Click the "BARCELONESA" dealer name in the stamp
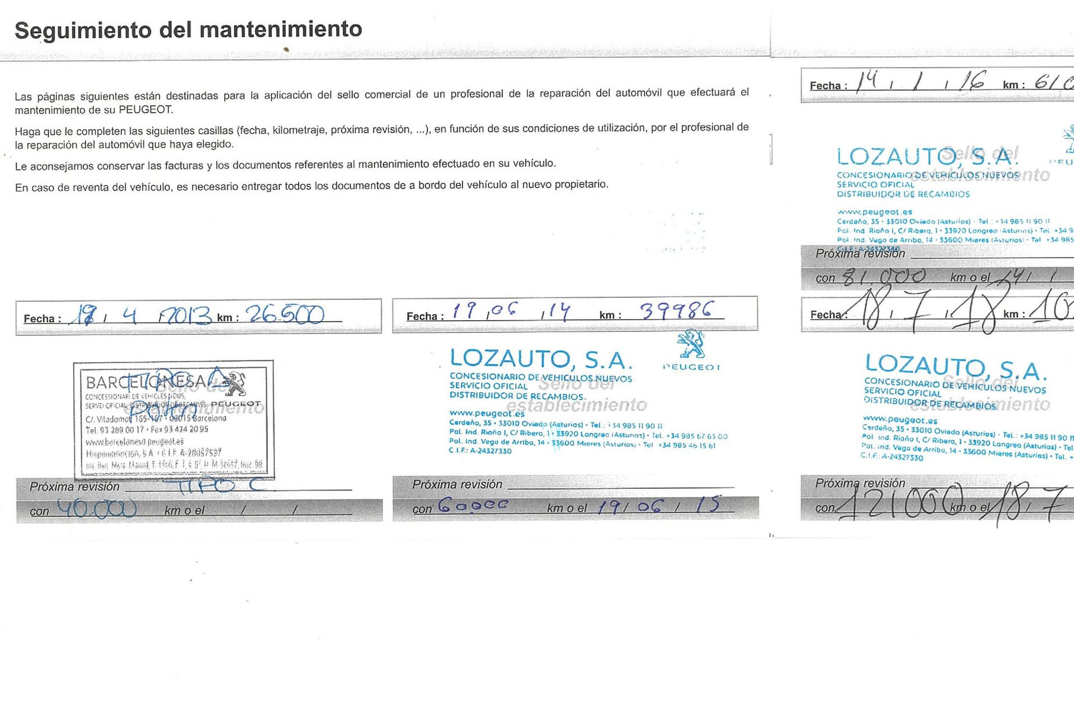The image size is (1074, 704). point(147,383)
